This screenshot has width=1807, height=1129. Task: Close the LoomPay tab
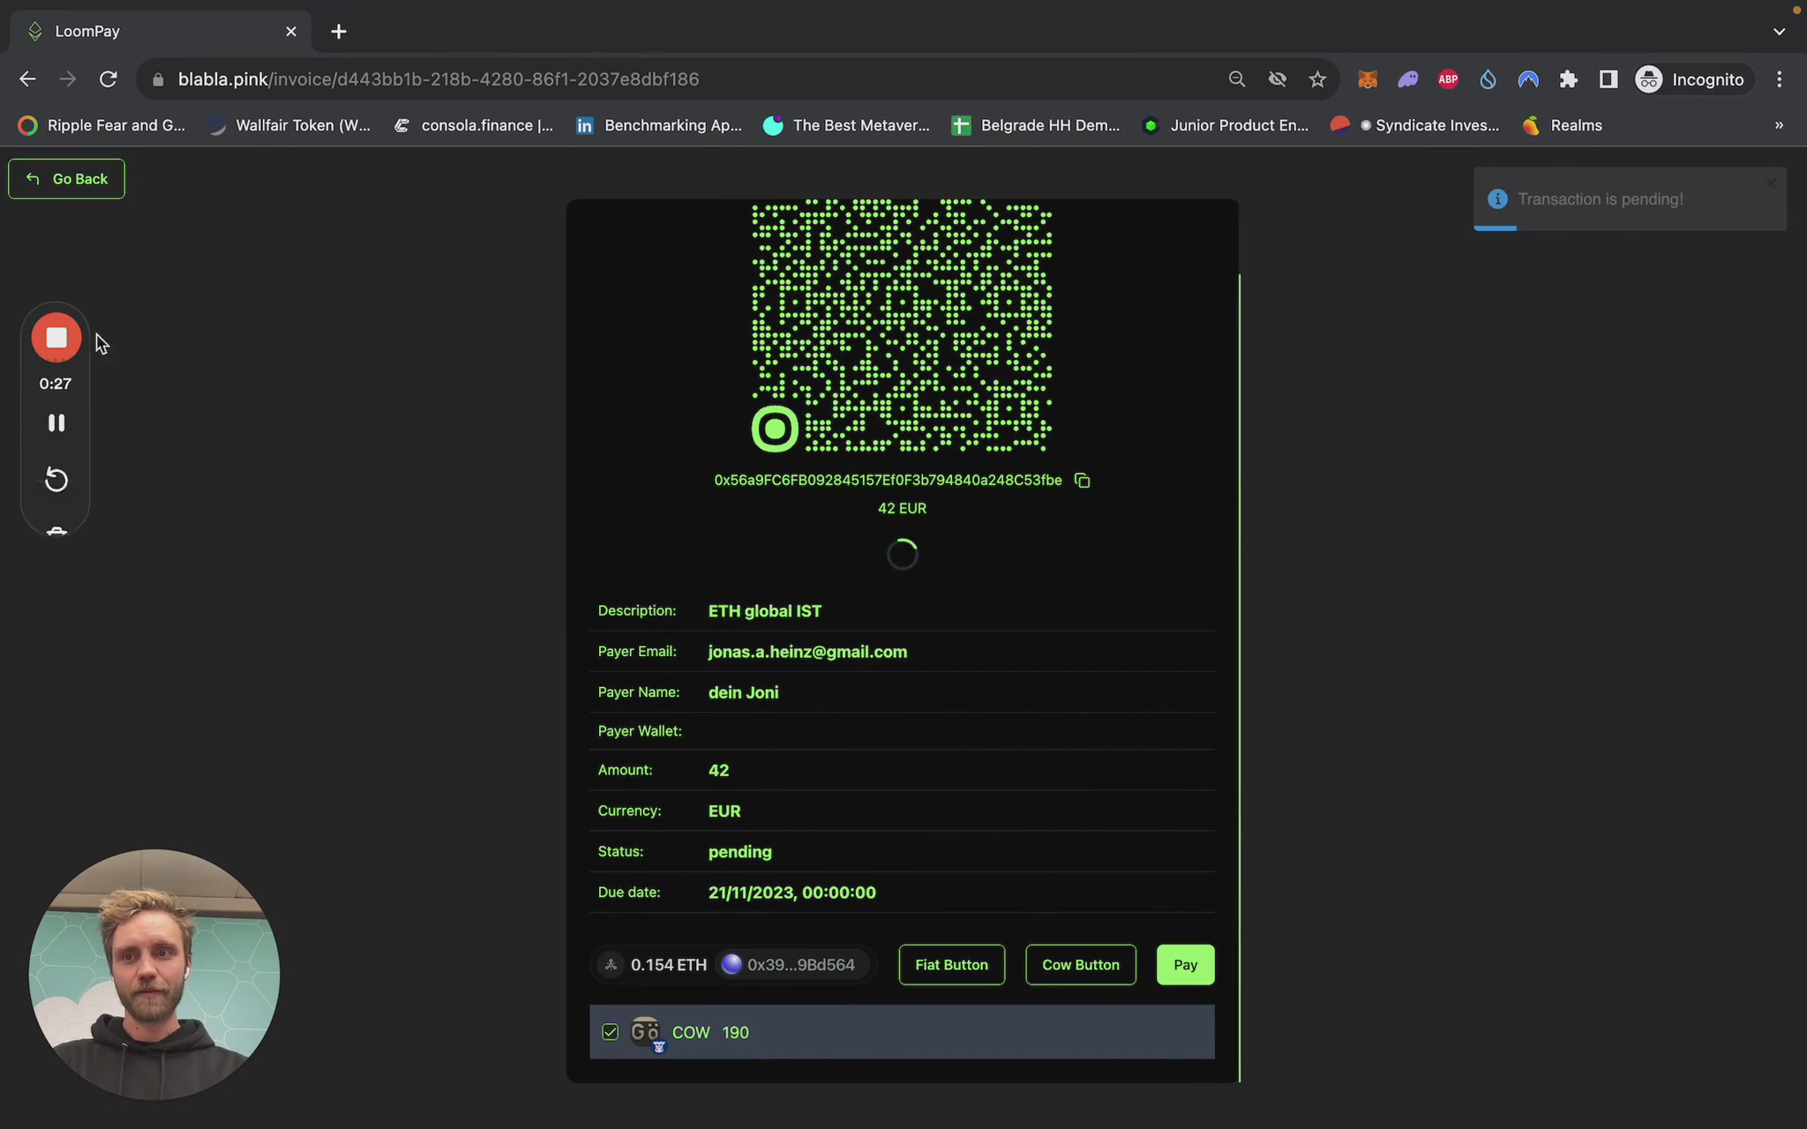(291, 32)
